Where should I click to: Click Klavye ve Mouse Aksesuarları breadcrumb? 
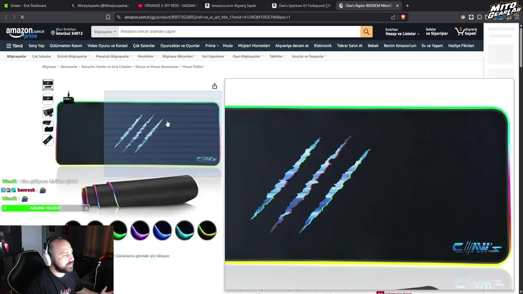point(157,67)
